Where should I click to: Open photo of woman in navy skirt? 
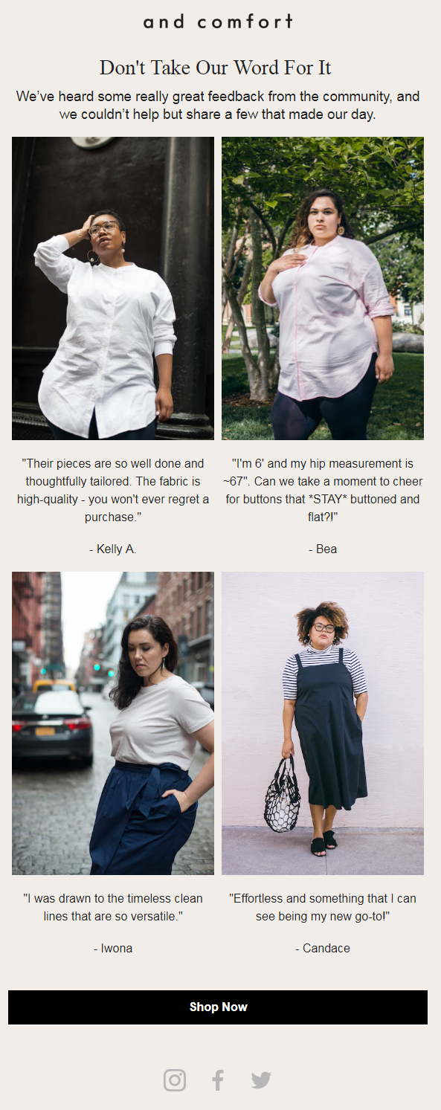(x=113, y=723)
